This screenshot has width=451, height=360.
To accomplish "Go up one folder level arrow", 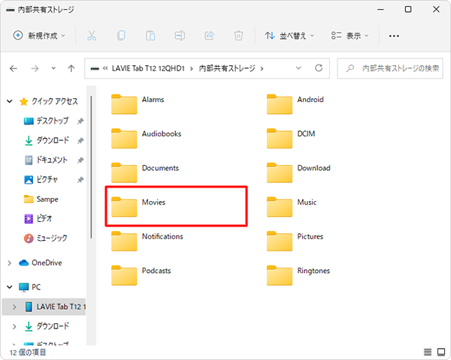I will [x=71, y=68].
